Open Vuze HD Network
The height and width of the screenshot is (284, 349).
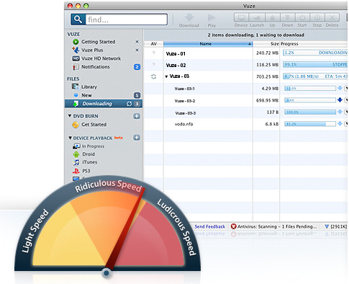[101, 58]
